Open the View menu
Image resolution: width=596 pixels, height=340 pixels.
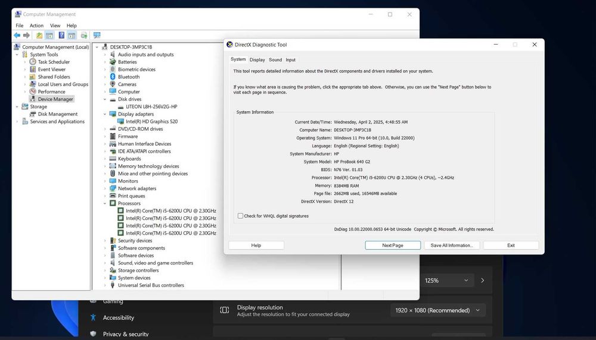[55, 26]
